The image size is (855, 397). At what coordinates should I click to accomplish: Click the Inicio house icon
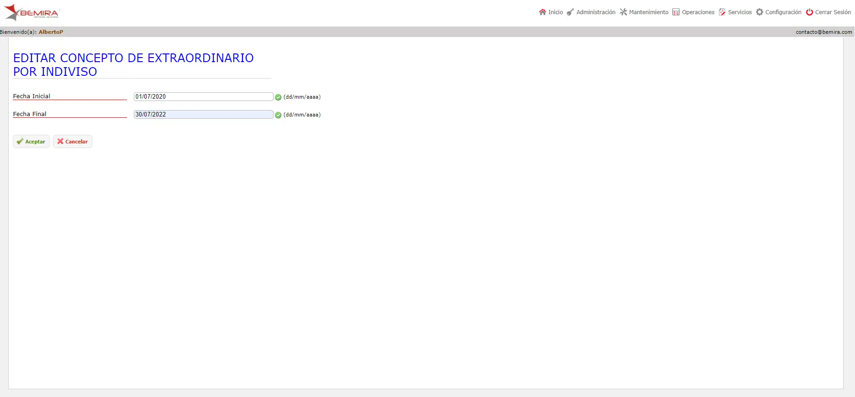click(x=543, y=12)
